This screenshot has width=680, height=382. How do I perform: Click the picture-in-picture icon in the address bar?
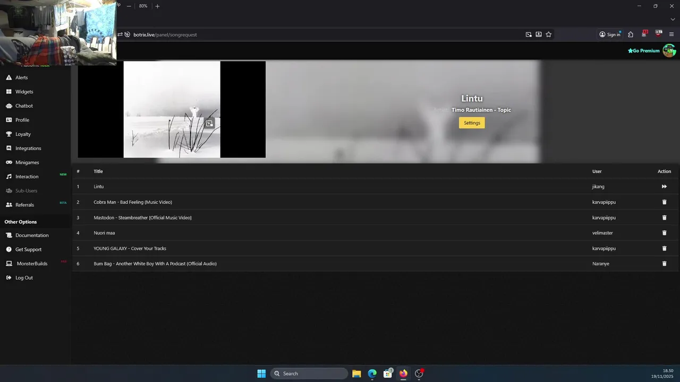pos(529,34)
